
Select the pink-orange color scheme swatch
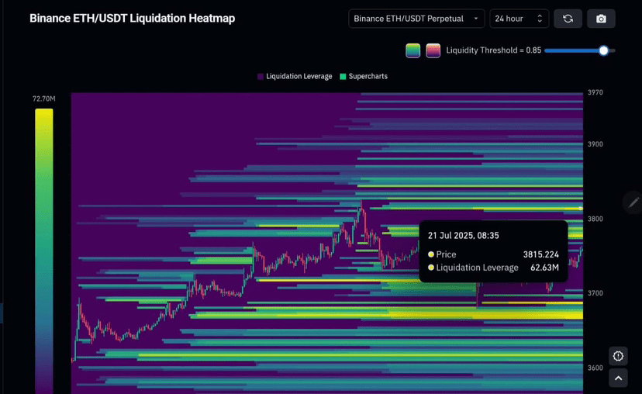(x=433, y=50)
